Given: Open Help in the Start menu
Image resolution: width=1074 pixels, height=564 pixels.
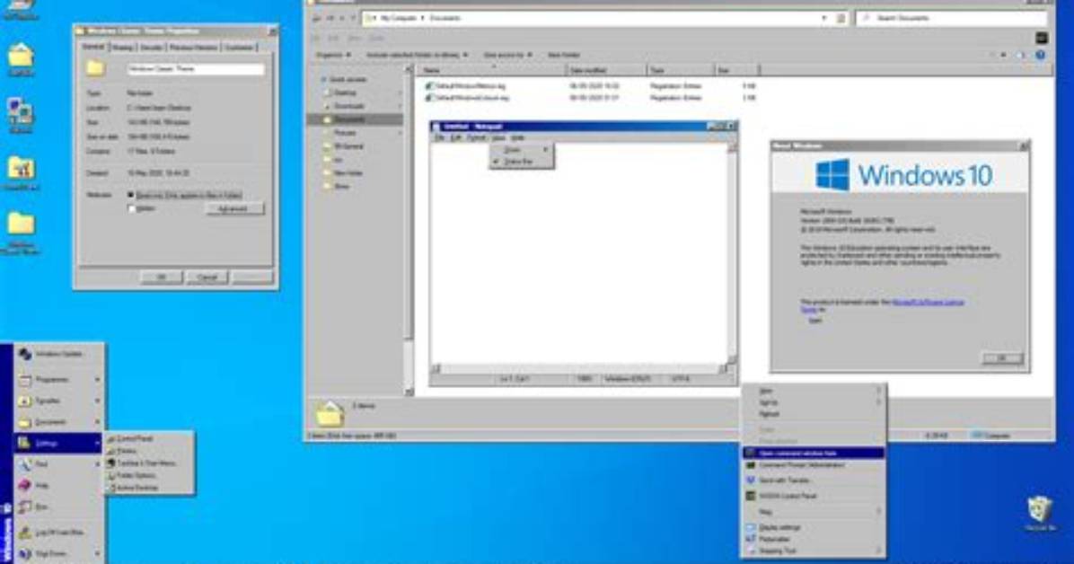Looking at the screenshot, I should tap(58, 485).
